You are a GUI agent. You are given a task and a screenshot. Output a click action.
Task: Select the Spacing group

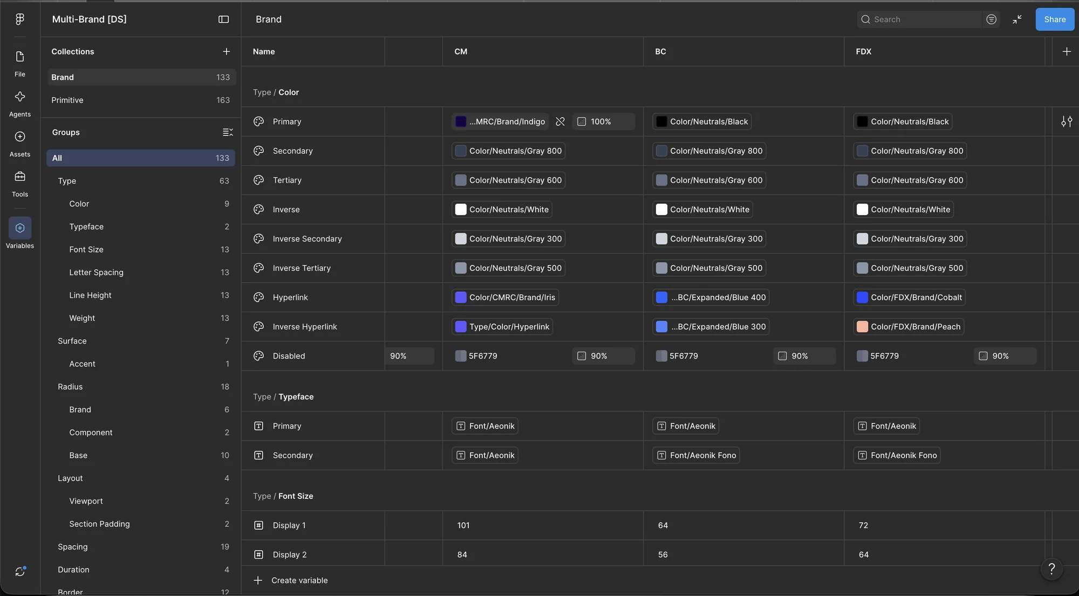[x=141, y=547]
